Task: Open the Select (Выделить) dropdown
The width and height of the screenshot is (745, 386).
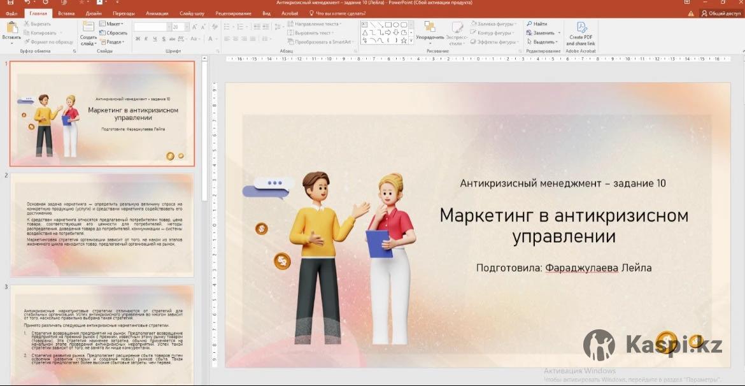Action: [544, 41]
